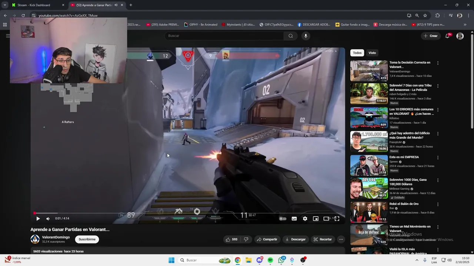Open the 'Esta es mi EMPRESA' video thumbnail

[369, 165]
